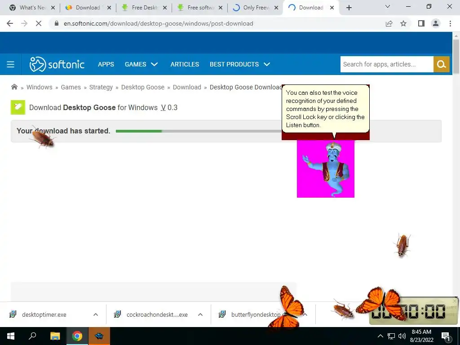
Task: Click the Softonic search input field
Action: 387,64
